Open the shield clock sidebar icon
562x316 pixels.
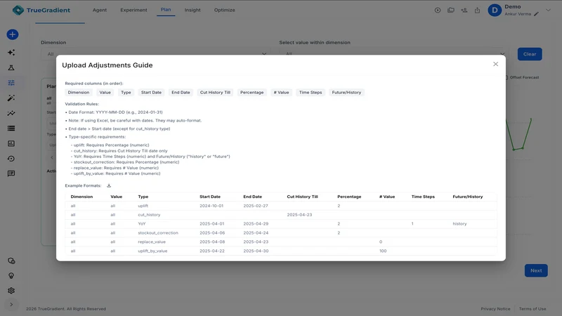pyautogui.click(x=11, y=261)
